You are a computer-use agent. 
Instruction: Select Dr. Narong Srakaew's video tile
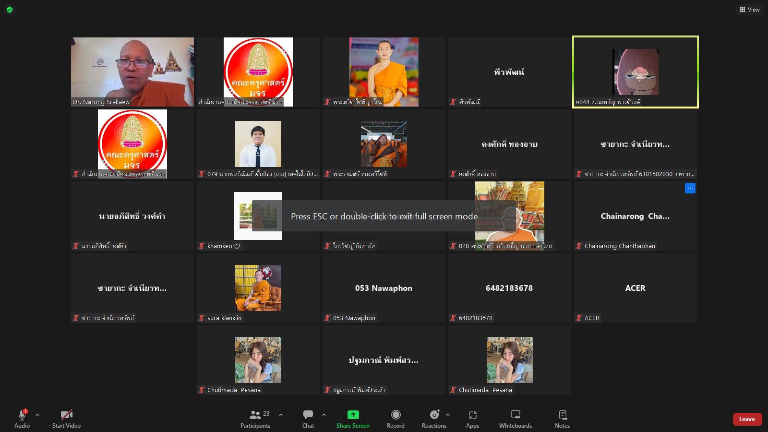[132, 72]
